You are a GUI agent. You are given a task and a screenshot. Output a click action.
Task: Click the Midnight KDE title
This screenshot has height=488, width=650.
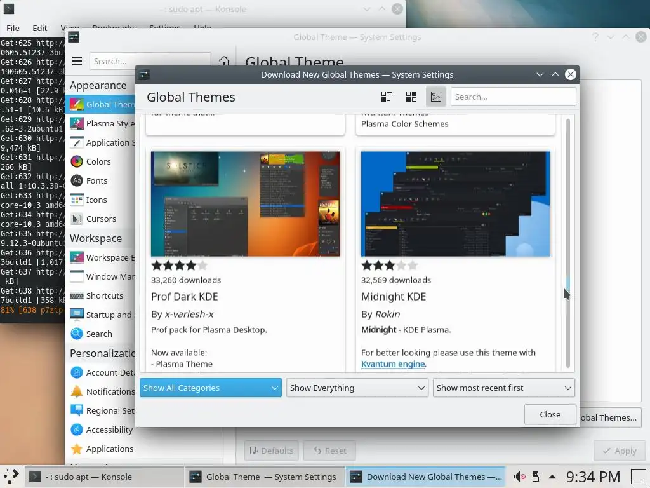pyautogui.click(x=394, y=297)
